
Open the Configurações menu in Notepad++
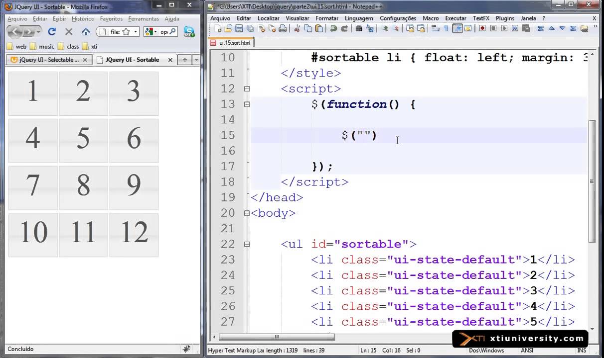pos(398,18)
